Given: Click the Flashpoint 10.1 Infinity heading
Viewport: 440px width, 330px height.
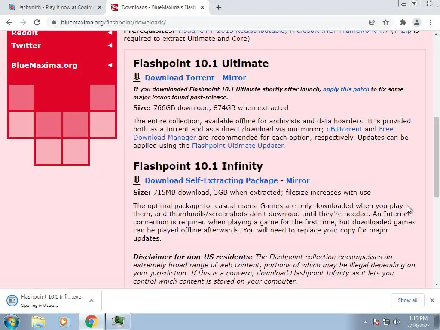Looking at the screenshot, I should (x=198, y=166).
